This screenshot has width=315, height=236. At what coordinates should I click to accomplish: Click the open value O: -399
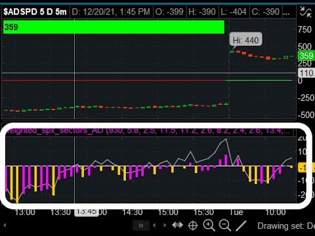pos(169,12)
